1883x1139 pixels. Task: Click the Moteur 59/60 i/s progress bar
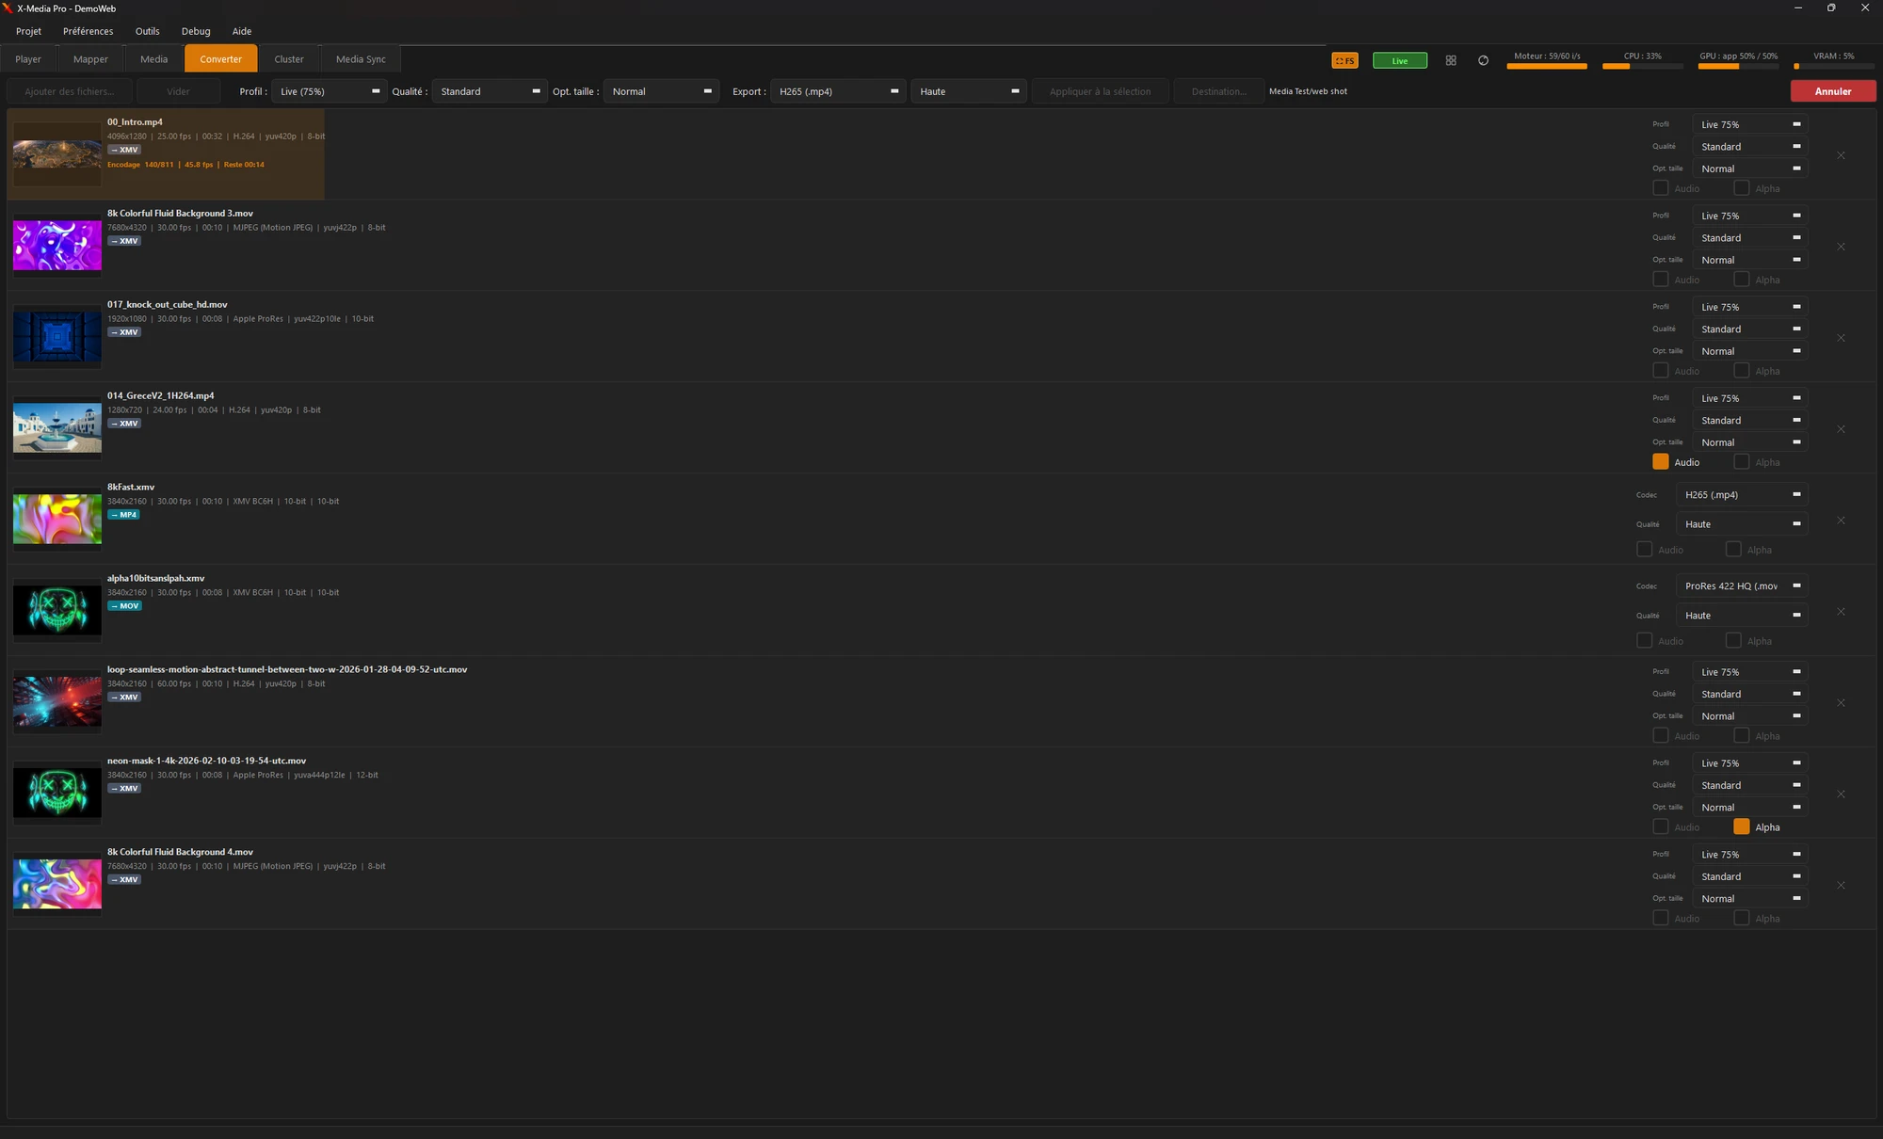[1547, 66]
